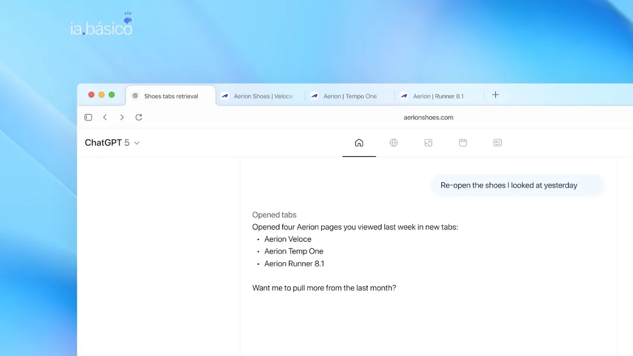The height and width of the screenshot is (356, 633).
Task: Click the Opened tabs heading
Action: (x=274, y=215)
